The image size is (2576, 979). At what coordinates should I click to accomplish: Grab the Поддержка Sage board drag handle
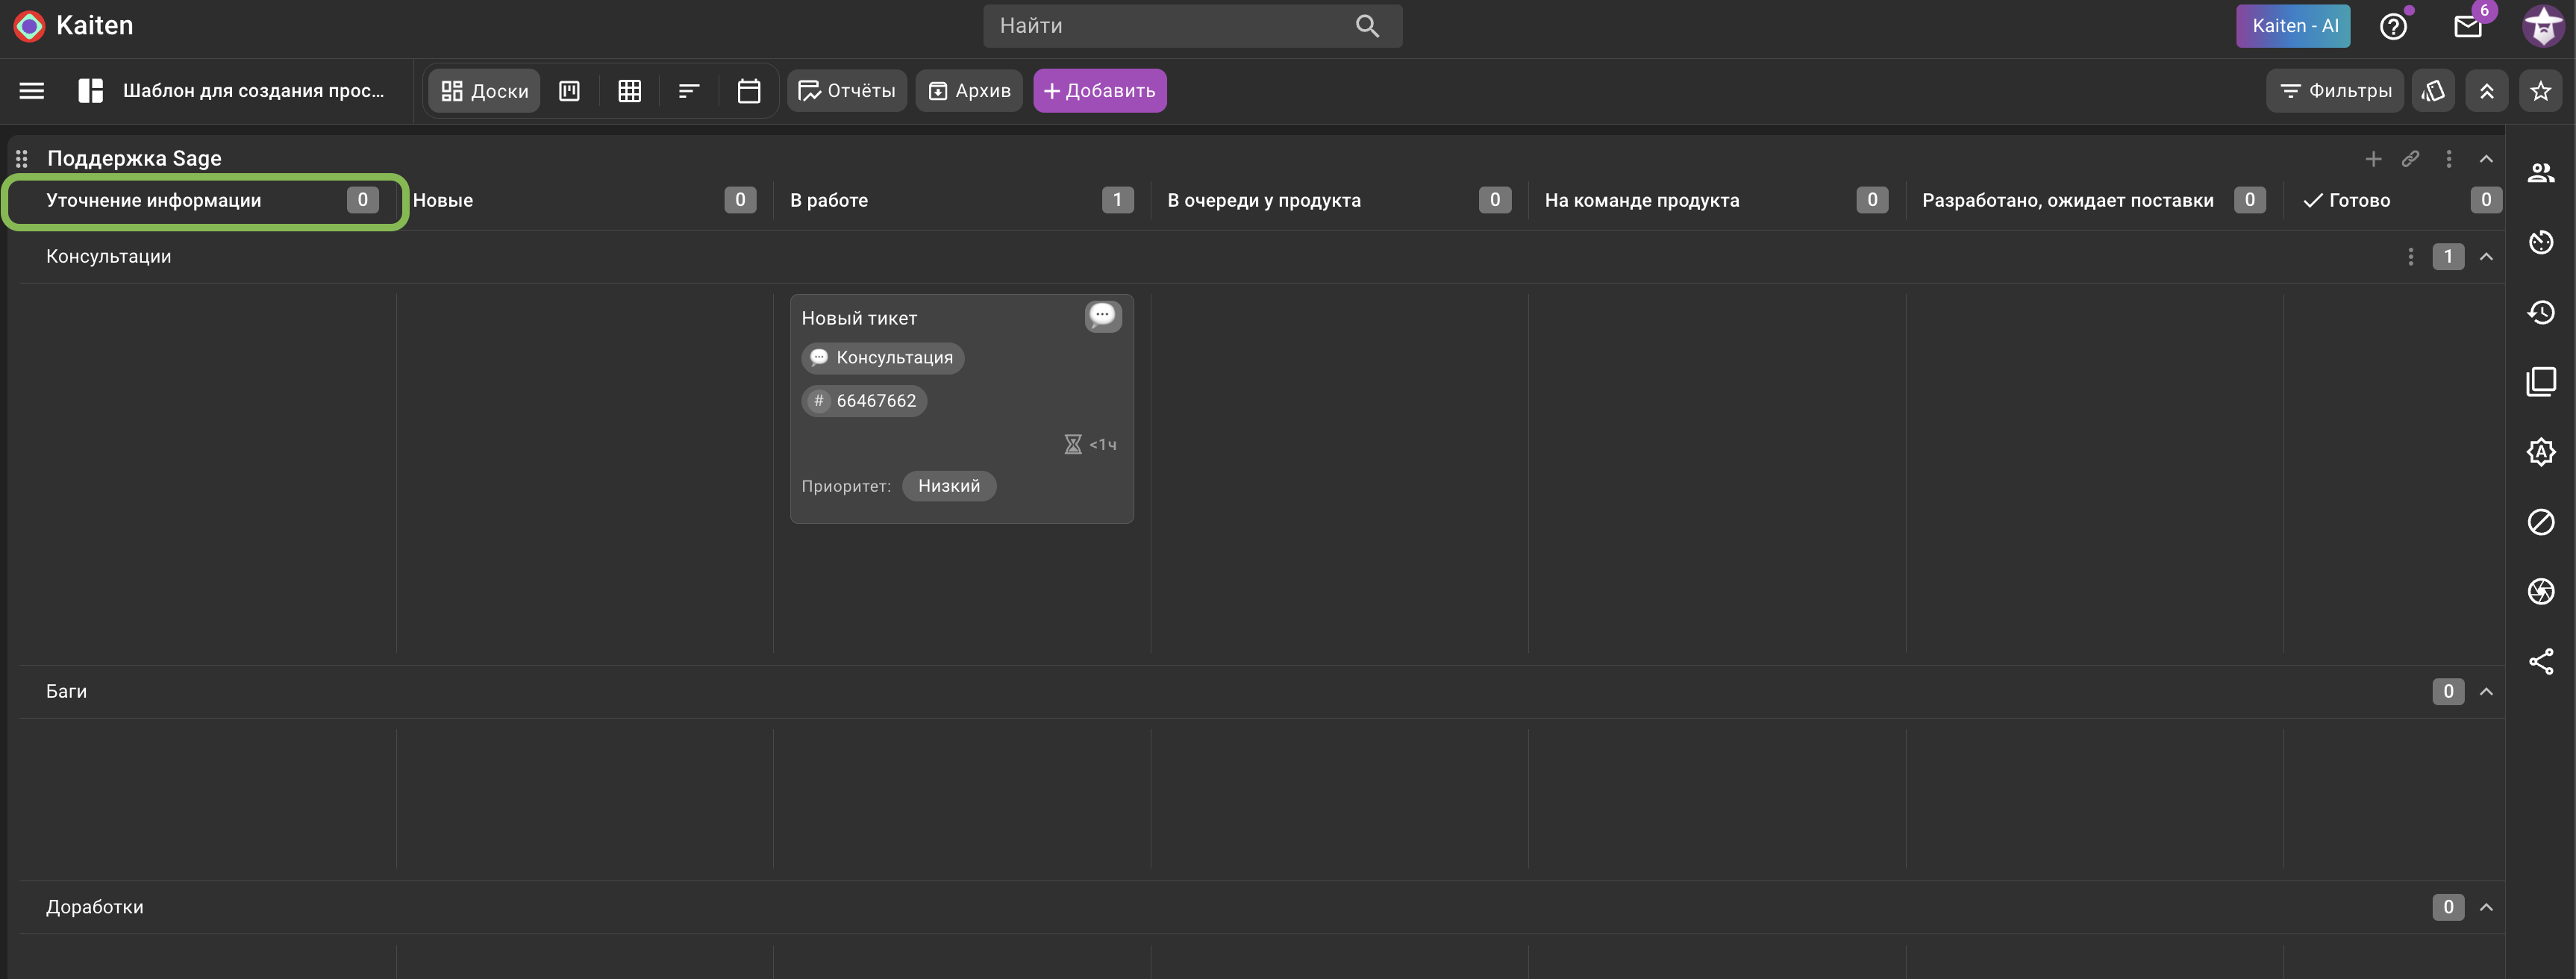tap(22, 158)
